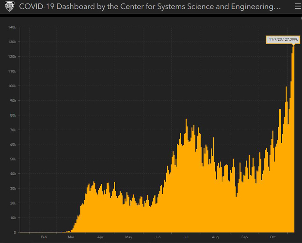The height and width of the screenshot is (243, 302).
Task: Open the hamburger menu icon
Action: coord(298,6)
